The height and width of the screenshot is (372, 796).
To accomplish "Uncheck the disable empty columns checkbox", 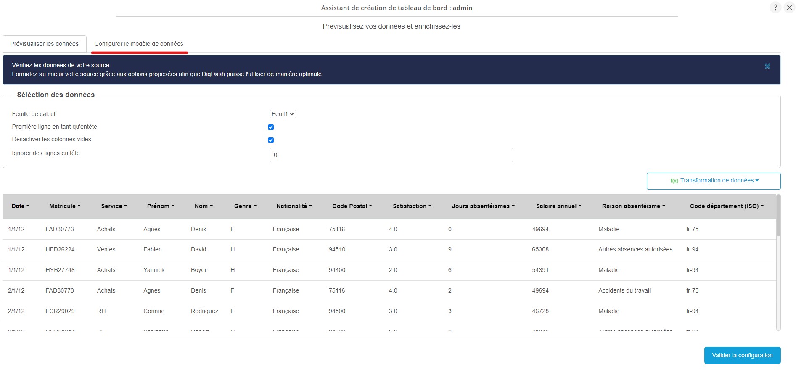I will [x=271, y=140].
